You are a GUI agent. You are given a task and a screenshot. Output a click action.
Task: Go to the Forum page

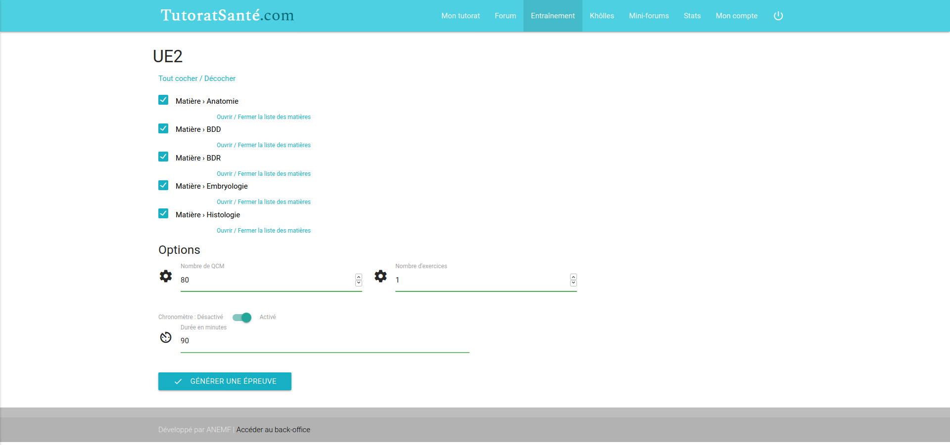[505, 16]
